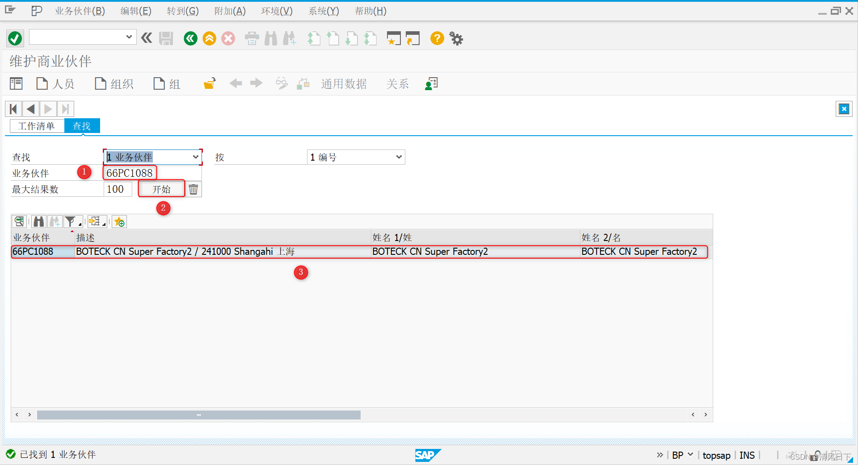Switch to the 工作清单 tab
858x465 pixels.
[x=37, y=126]
